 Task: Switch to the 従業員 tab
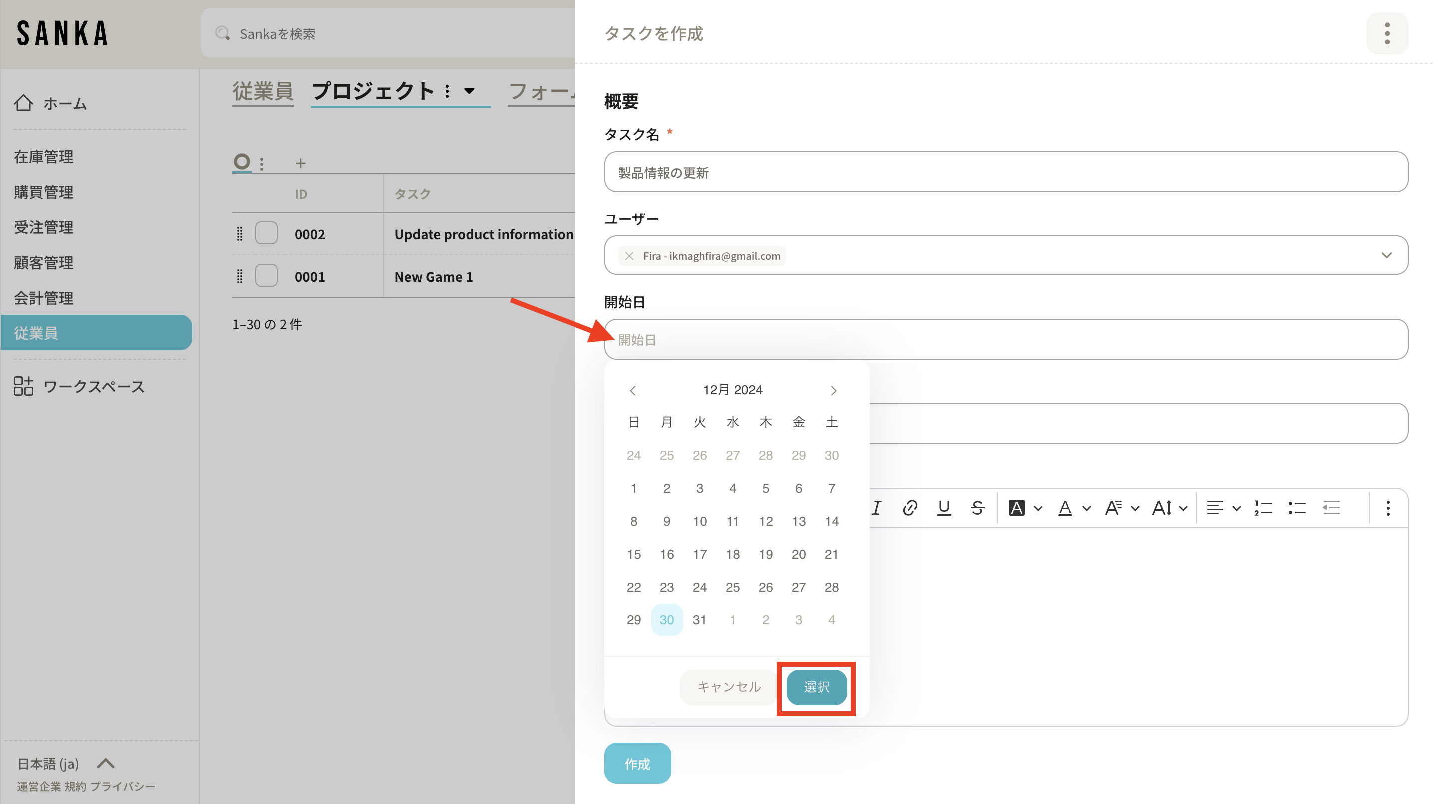point(263,91)
